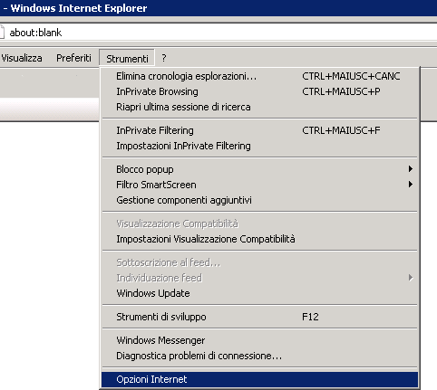The height and width of the screenshot is (390, 437).
Task: Select Riapri ultima sessione di ricerca
Action: (259, 107)
